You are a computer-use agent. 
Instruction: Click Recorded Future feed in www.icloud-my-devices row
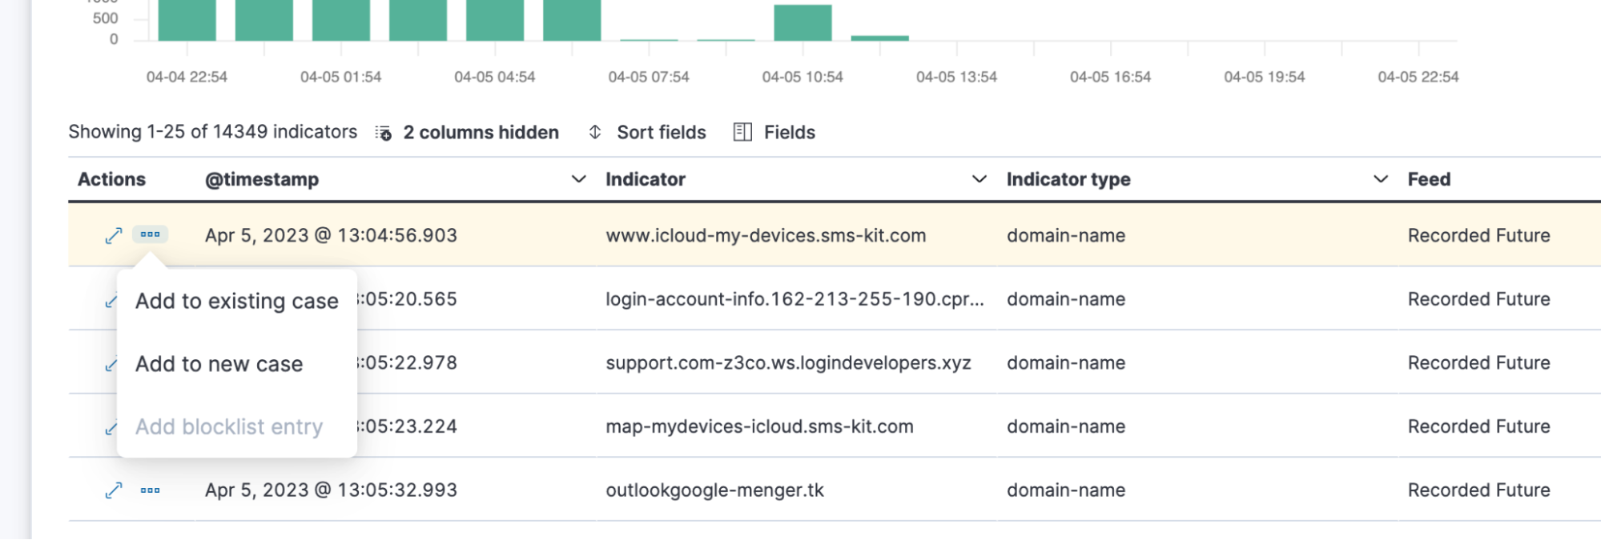pyautogui.click(x=1478, y=235)
